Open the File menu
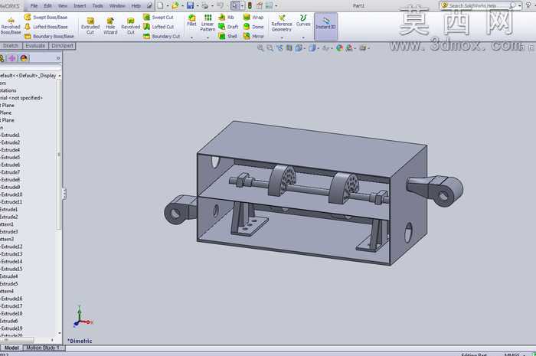The width and height of the screenshot is (536, 356). click(34, 6)
